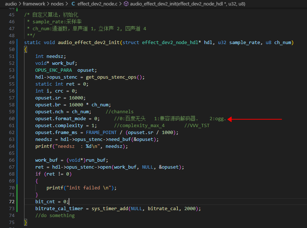
Task: Click the method symbol cube icon in breadcrumb
Action: tap(126, 4)
